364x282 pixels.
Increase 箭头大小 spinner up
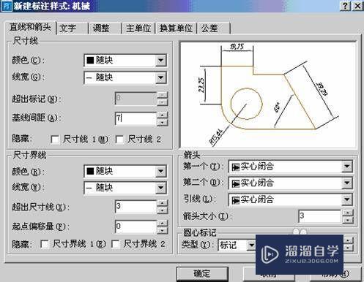click(348, 213)
